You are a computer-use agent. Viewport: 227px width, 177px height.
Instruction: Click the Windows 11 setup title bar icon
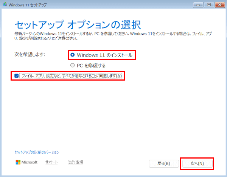(5, 5)
